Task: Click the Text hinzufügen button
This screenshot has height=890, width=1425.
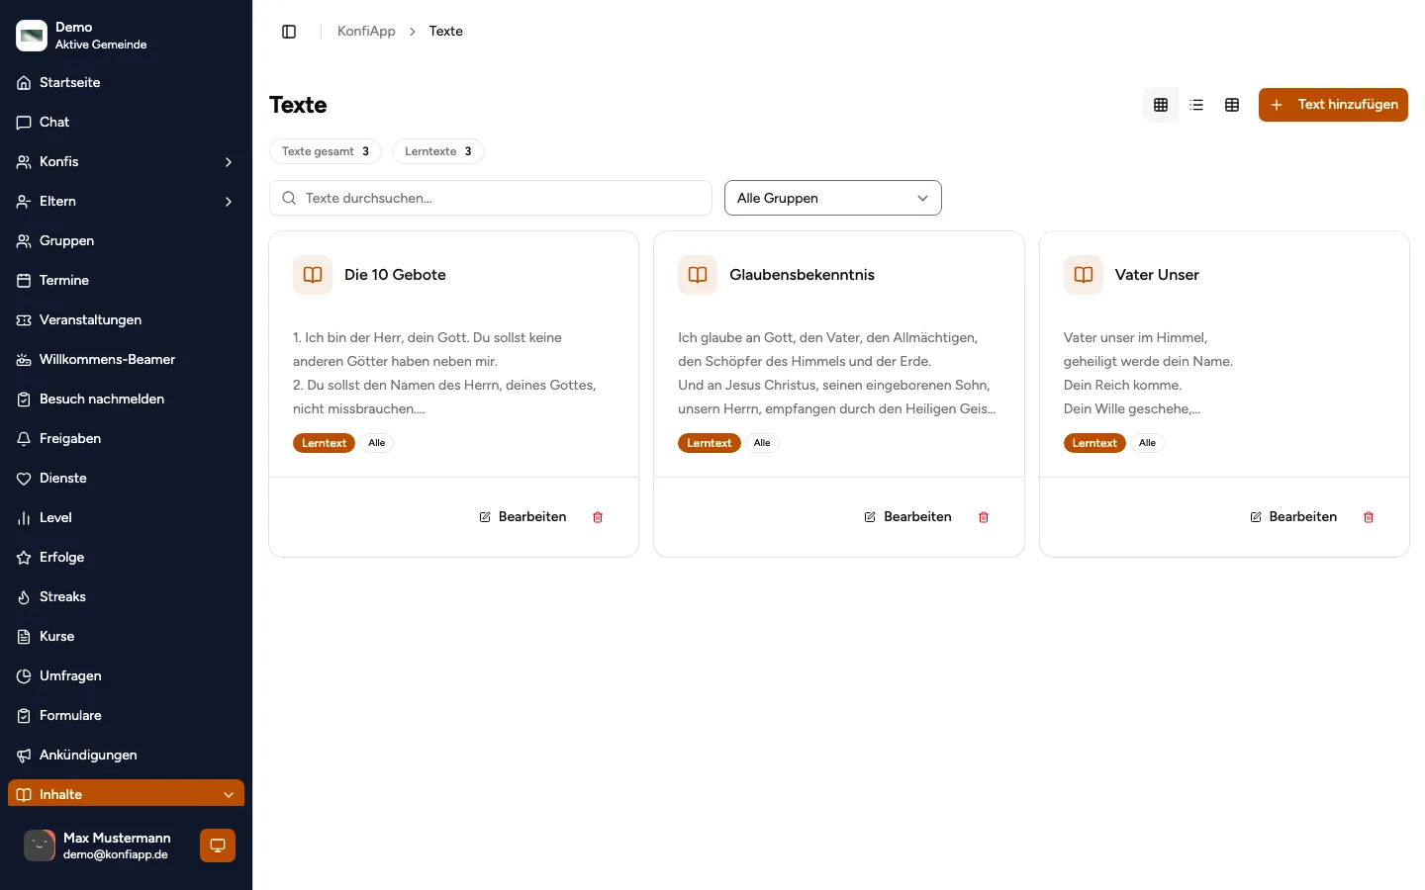Action: click(x=1333, y=105)
